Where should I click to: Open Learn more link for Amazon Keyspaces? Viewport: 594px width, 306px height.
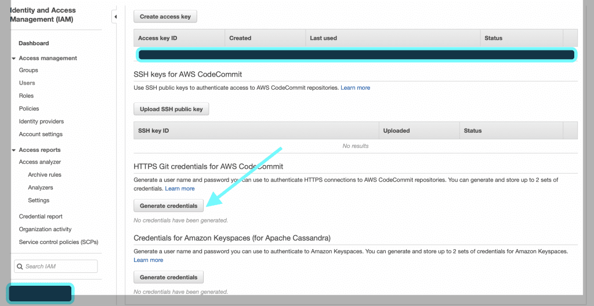pyautogui.click(x=148, y=260)
